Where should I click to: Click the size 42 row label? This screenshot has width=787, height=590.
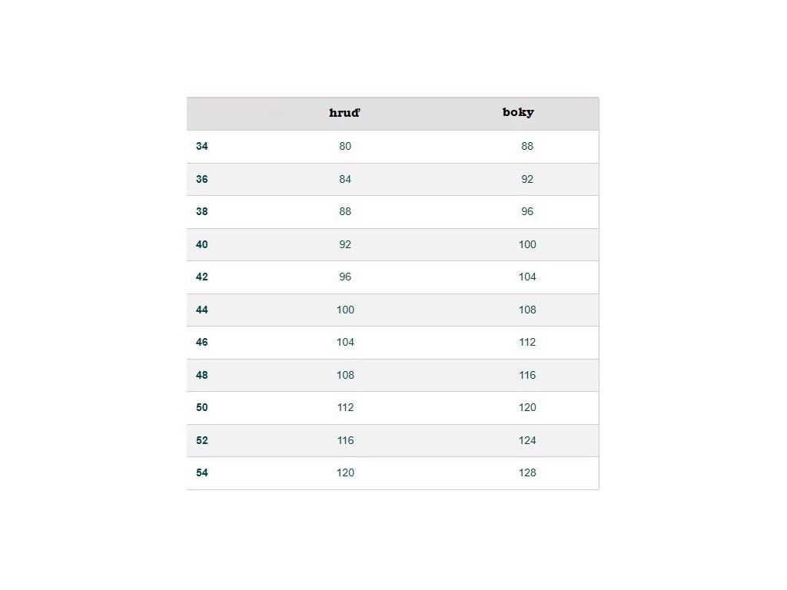(202, 277)
